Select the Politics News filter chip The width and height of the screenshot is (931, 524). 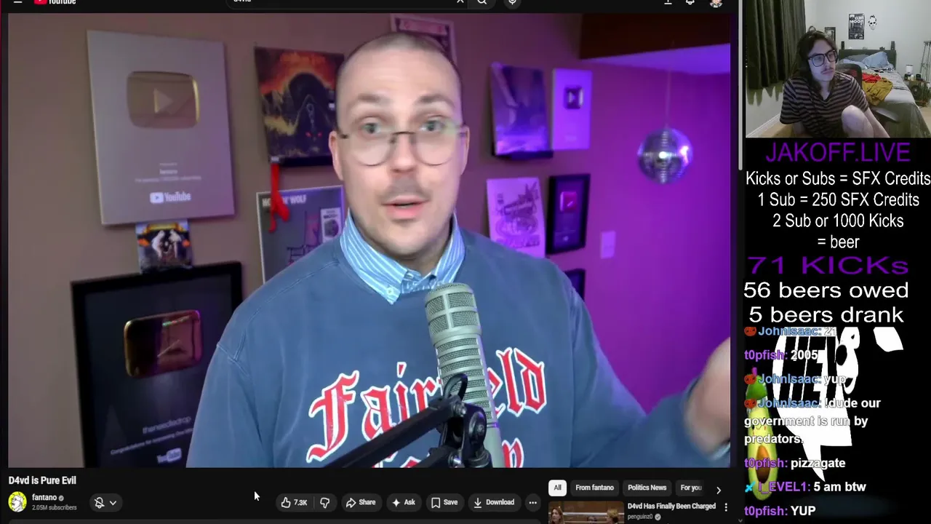647,488
